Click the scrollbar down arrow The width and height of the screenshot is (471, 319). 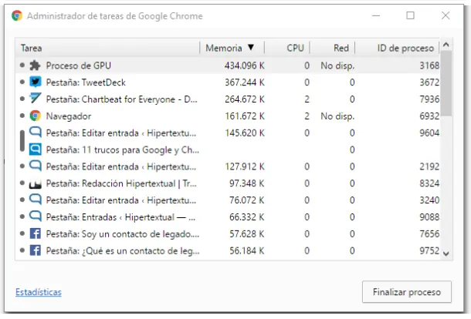[x=446, y=254]
